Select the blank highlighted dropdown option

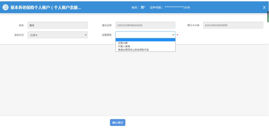click(145, 40)
